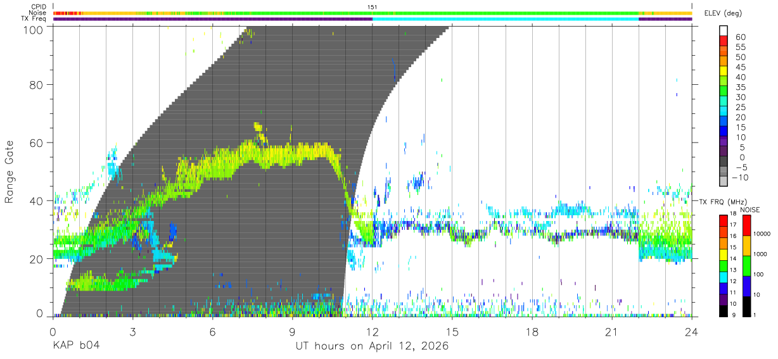The image size is (778, 359).
Task: Pick the purple ELEV swatch between 5 and 10
Action: (x=724, y=142)
